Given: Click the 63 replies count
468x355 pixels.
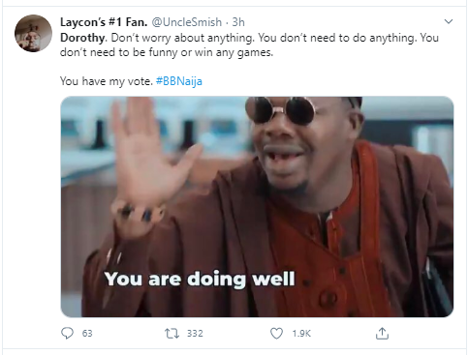Looking at the screenshot, I should (87, 333).
